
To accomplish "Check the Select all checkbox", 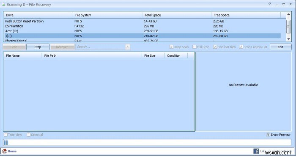I will (28, 135).
